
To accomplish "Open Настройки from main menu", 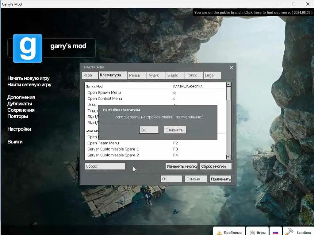I will coord(19,129).
